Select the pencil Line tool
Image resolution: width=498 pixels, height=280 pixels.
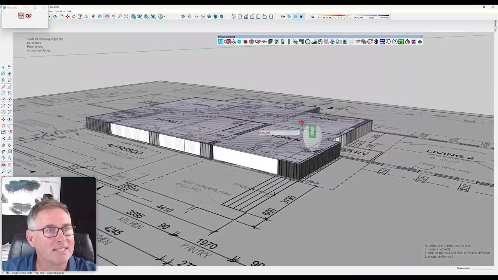3,87
